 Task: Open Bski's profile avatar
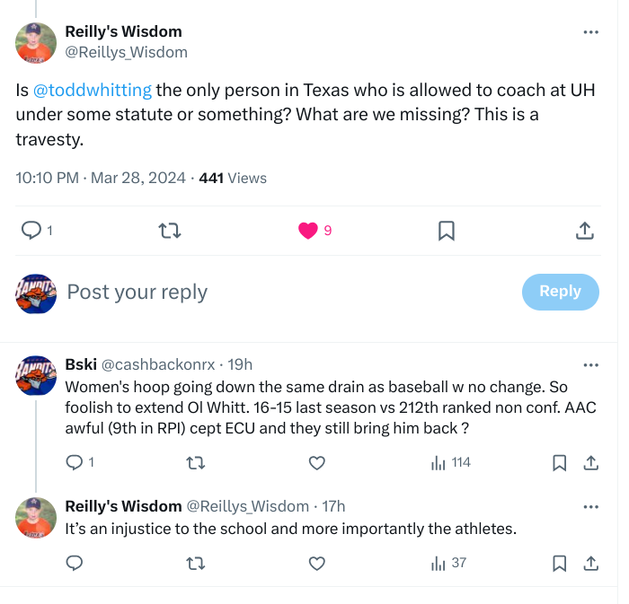pyautogui.click(x=36, y=376)
